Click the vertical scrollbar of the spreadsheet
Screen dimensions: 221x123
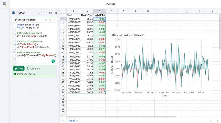(220, 32)
